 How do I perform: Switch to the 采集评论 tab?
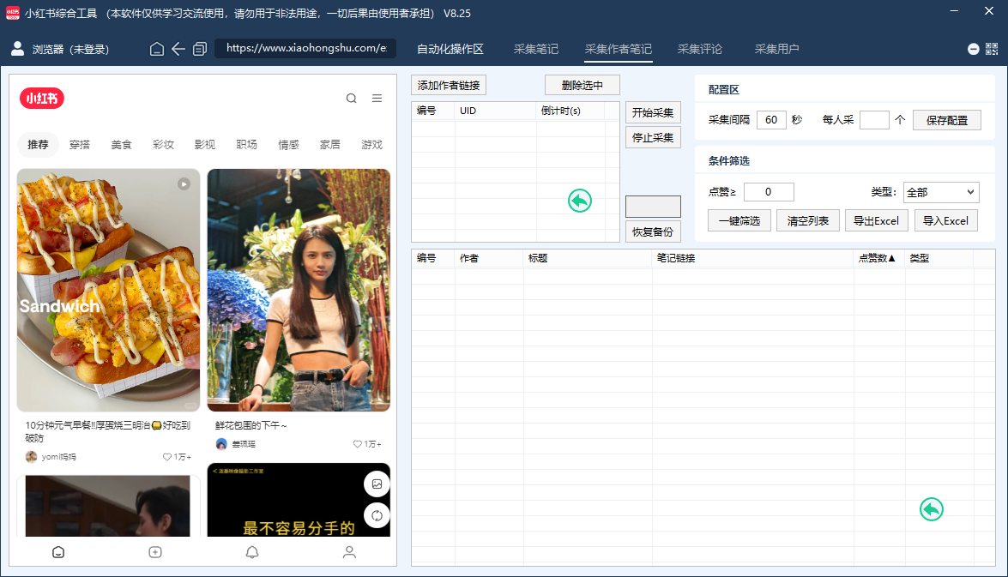point(699,49)
